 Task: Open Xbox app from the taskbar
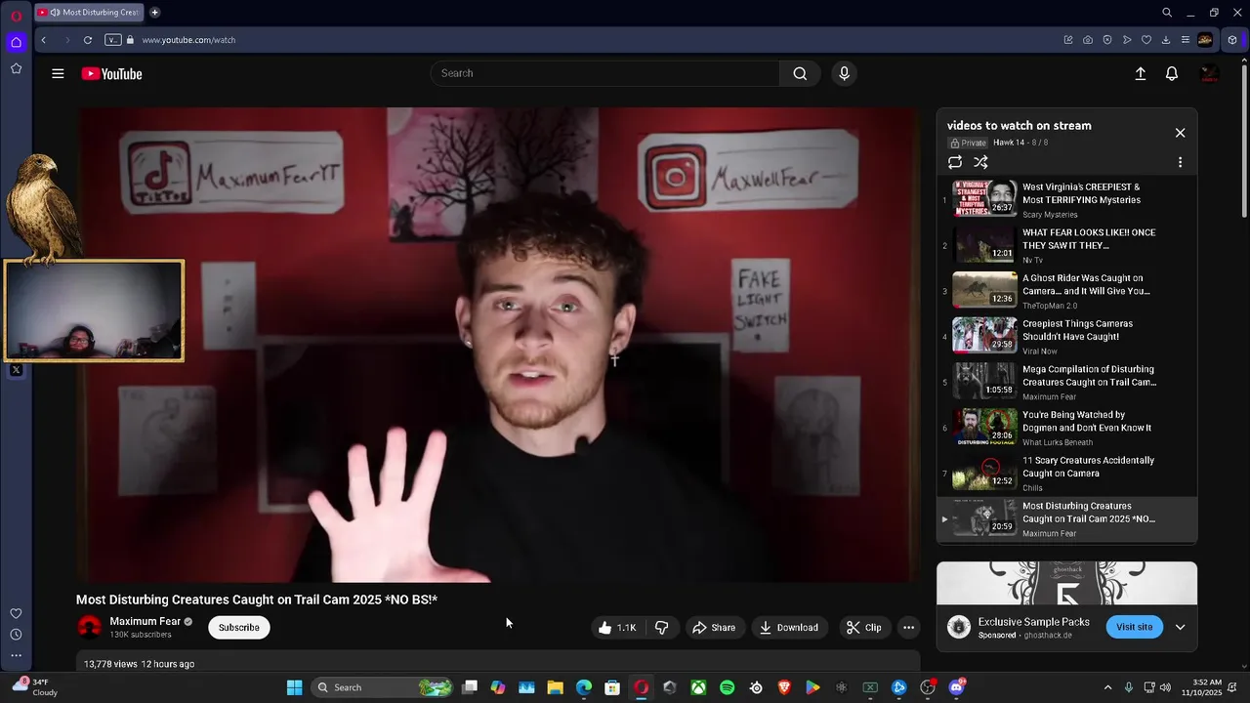pos(698,687)
